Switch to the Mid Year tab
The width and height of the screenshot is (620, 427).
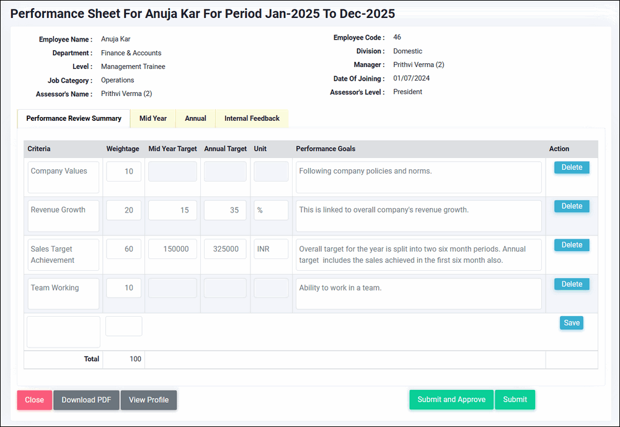point(153,118)
